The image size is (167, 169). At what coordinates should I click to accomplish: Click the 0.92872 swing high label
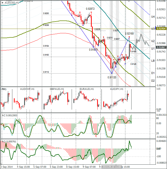(90, 9)
